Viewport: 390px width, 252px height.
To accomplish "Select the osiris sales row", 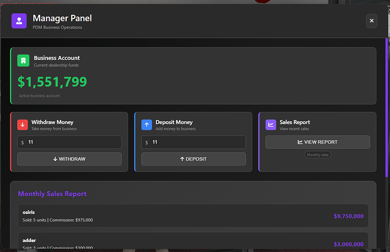I will 193,216.
